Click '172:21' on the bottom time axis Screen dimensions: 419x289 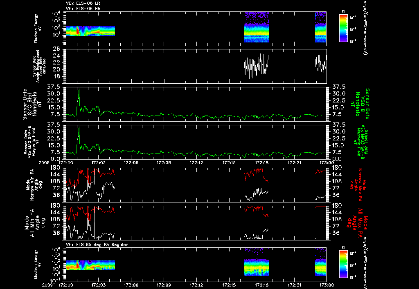295,285
